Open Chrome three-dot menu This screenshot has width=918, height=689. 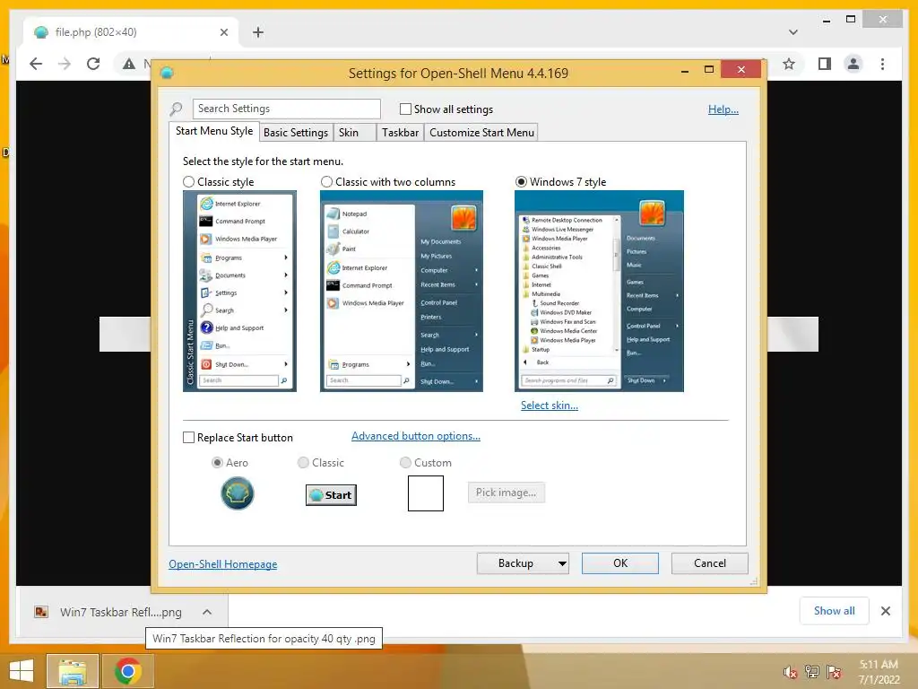[x=883, y=64]
